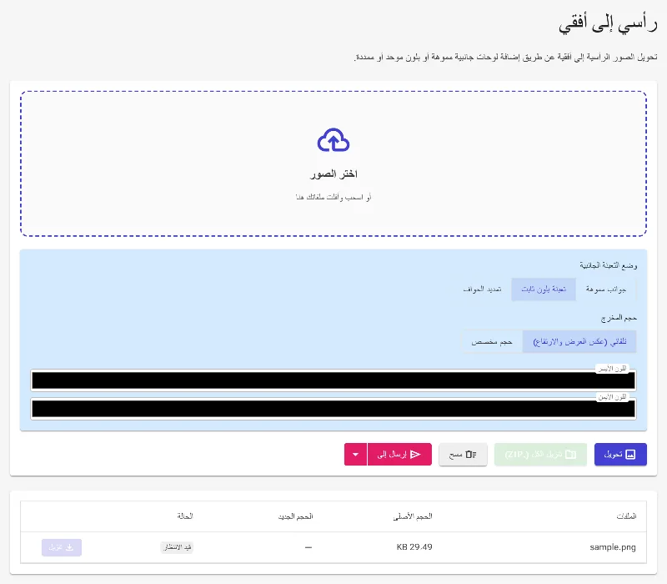Click the الحالة status column header
667x584 pixels.
[185, 516]
